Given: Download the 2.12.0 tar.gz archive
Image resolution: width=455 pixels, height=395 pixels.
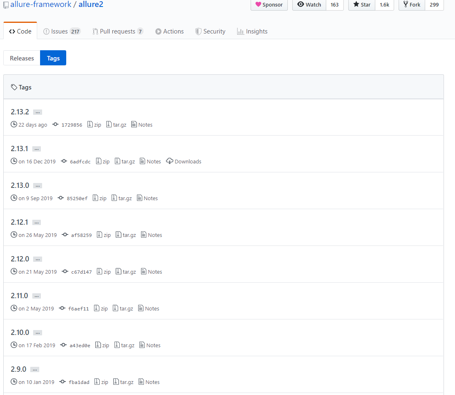Looking at the screenshot, I should [126, 272].
